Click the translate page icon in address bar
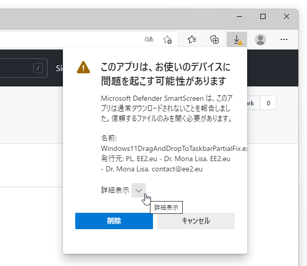This screenshot has width=307, height=266. 149,39
